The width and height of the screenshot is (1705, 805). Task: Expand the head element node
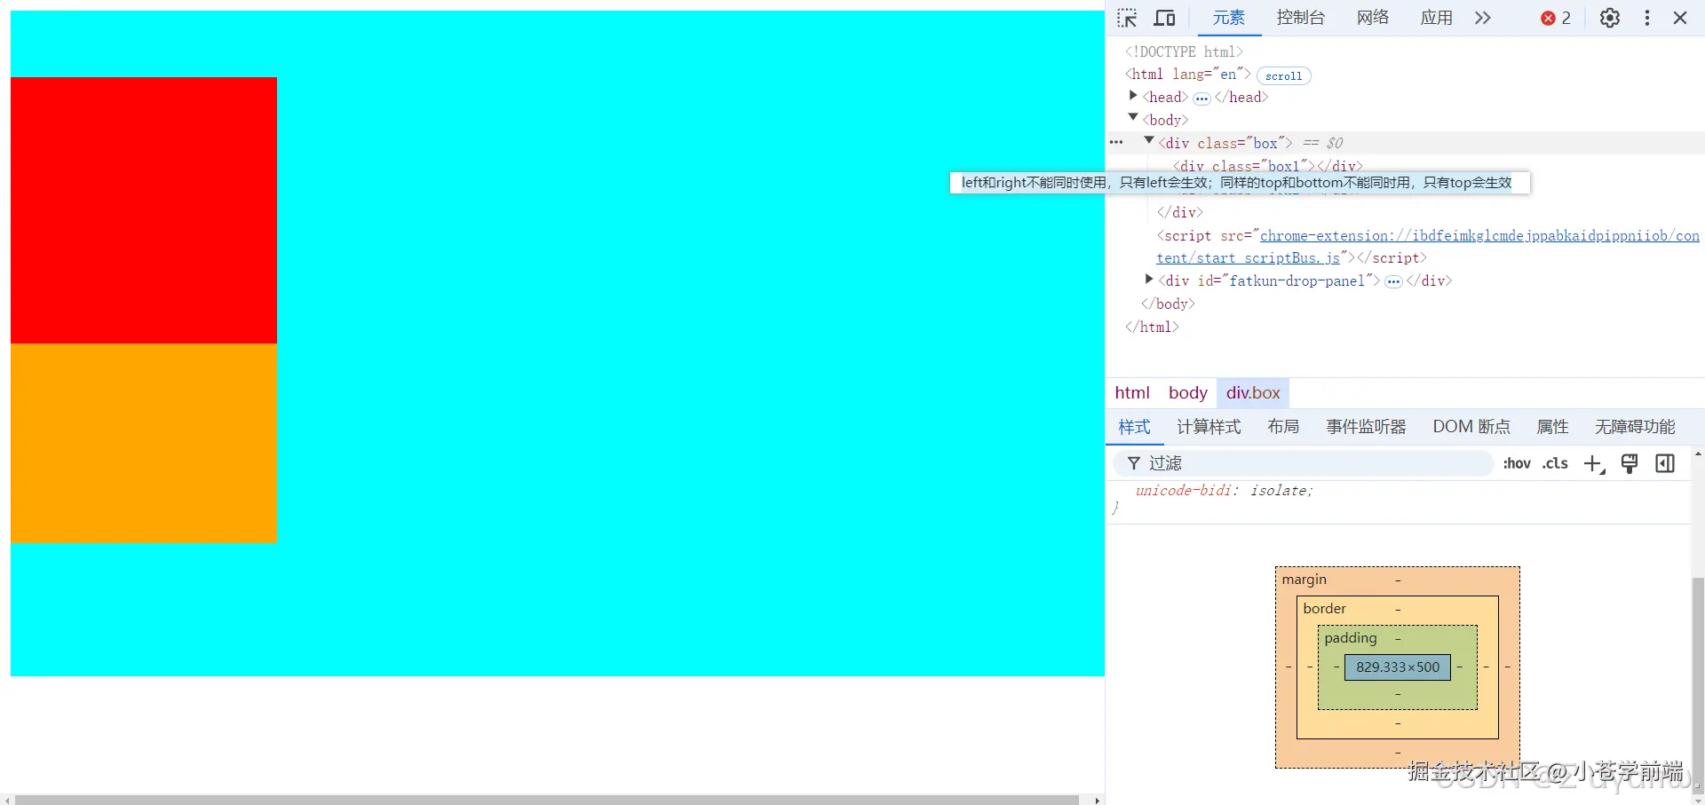(1133, 96)
